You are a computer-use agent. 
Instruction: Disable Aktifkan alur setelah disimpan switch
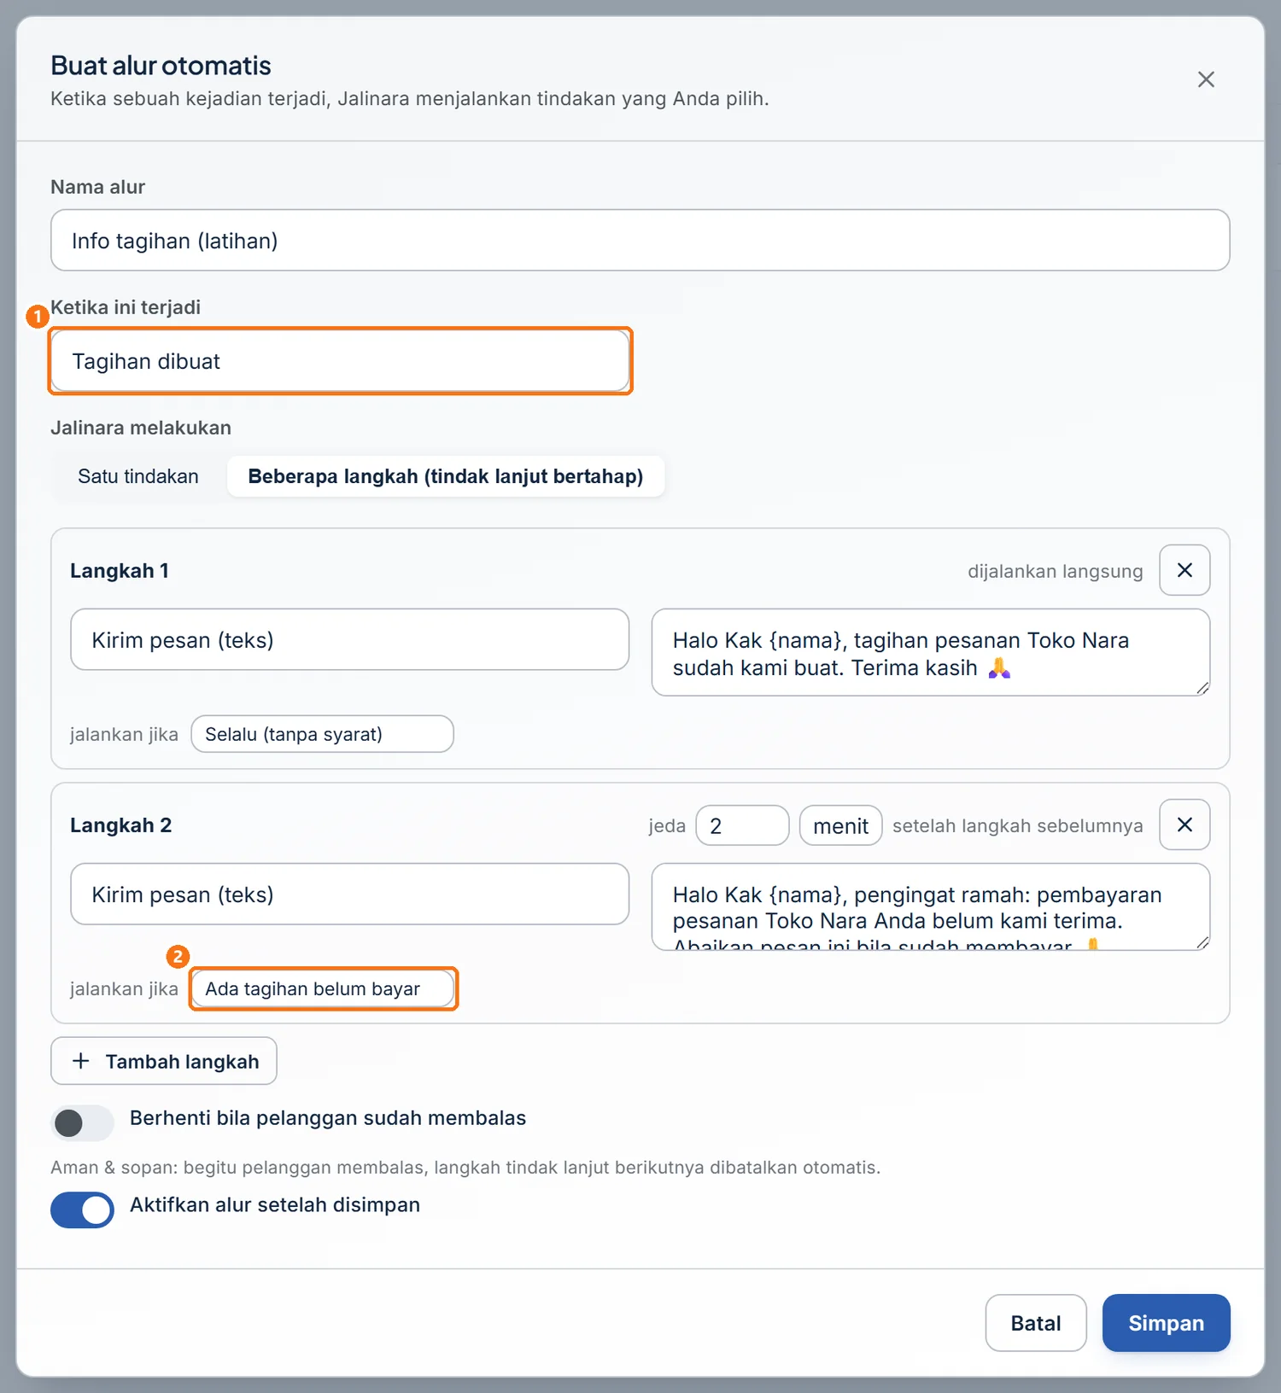(x=82, y=1210)
